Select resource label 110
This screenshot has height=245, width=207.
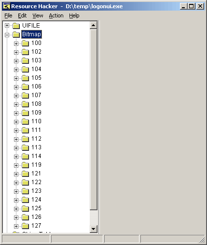(x=36, y=121)
